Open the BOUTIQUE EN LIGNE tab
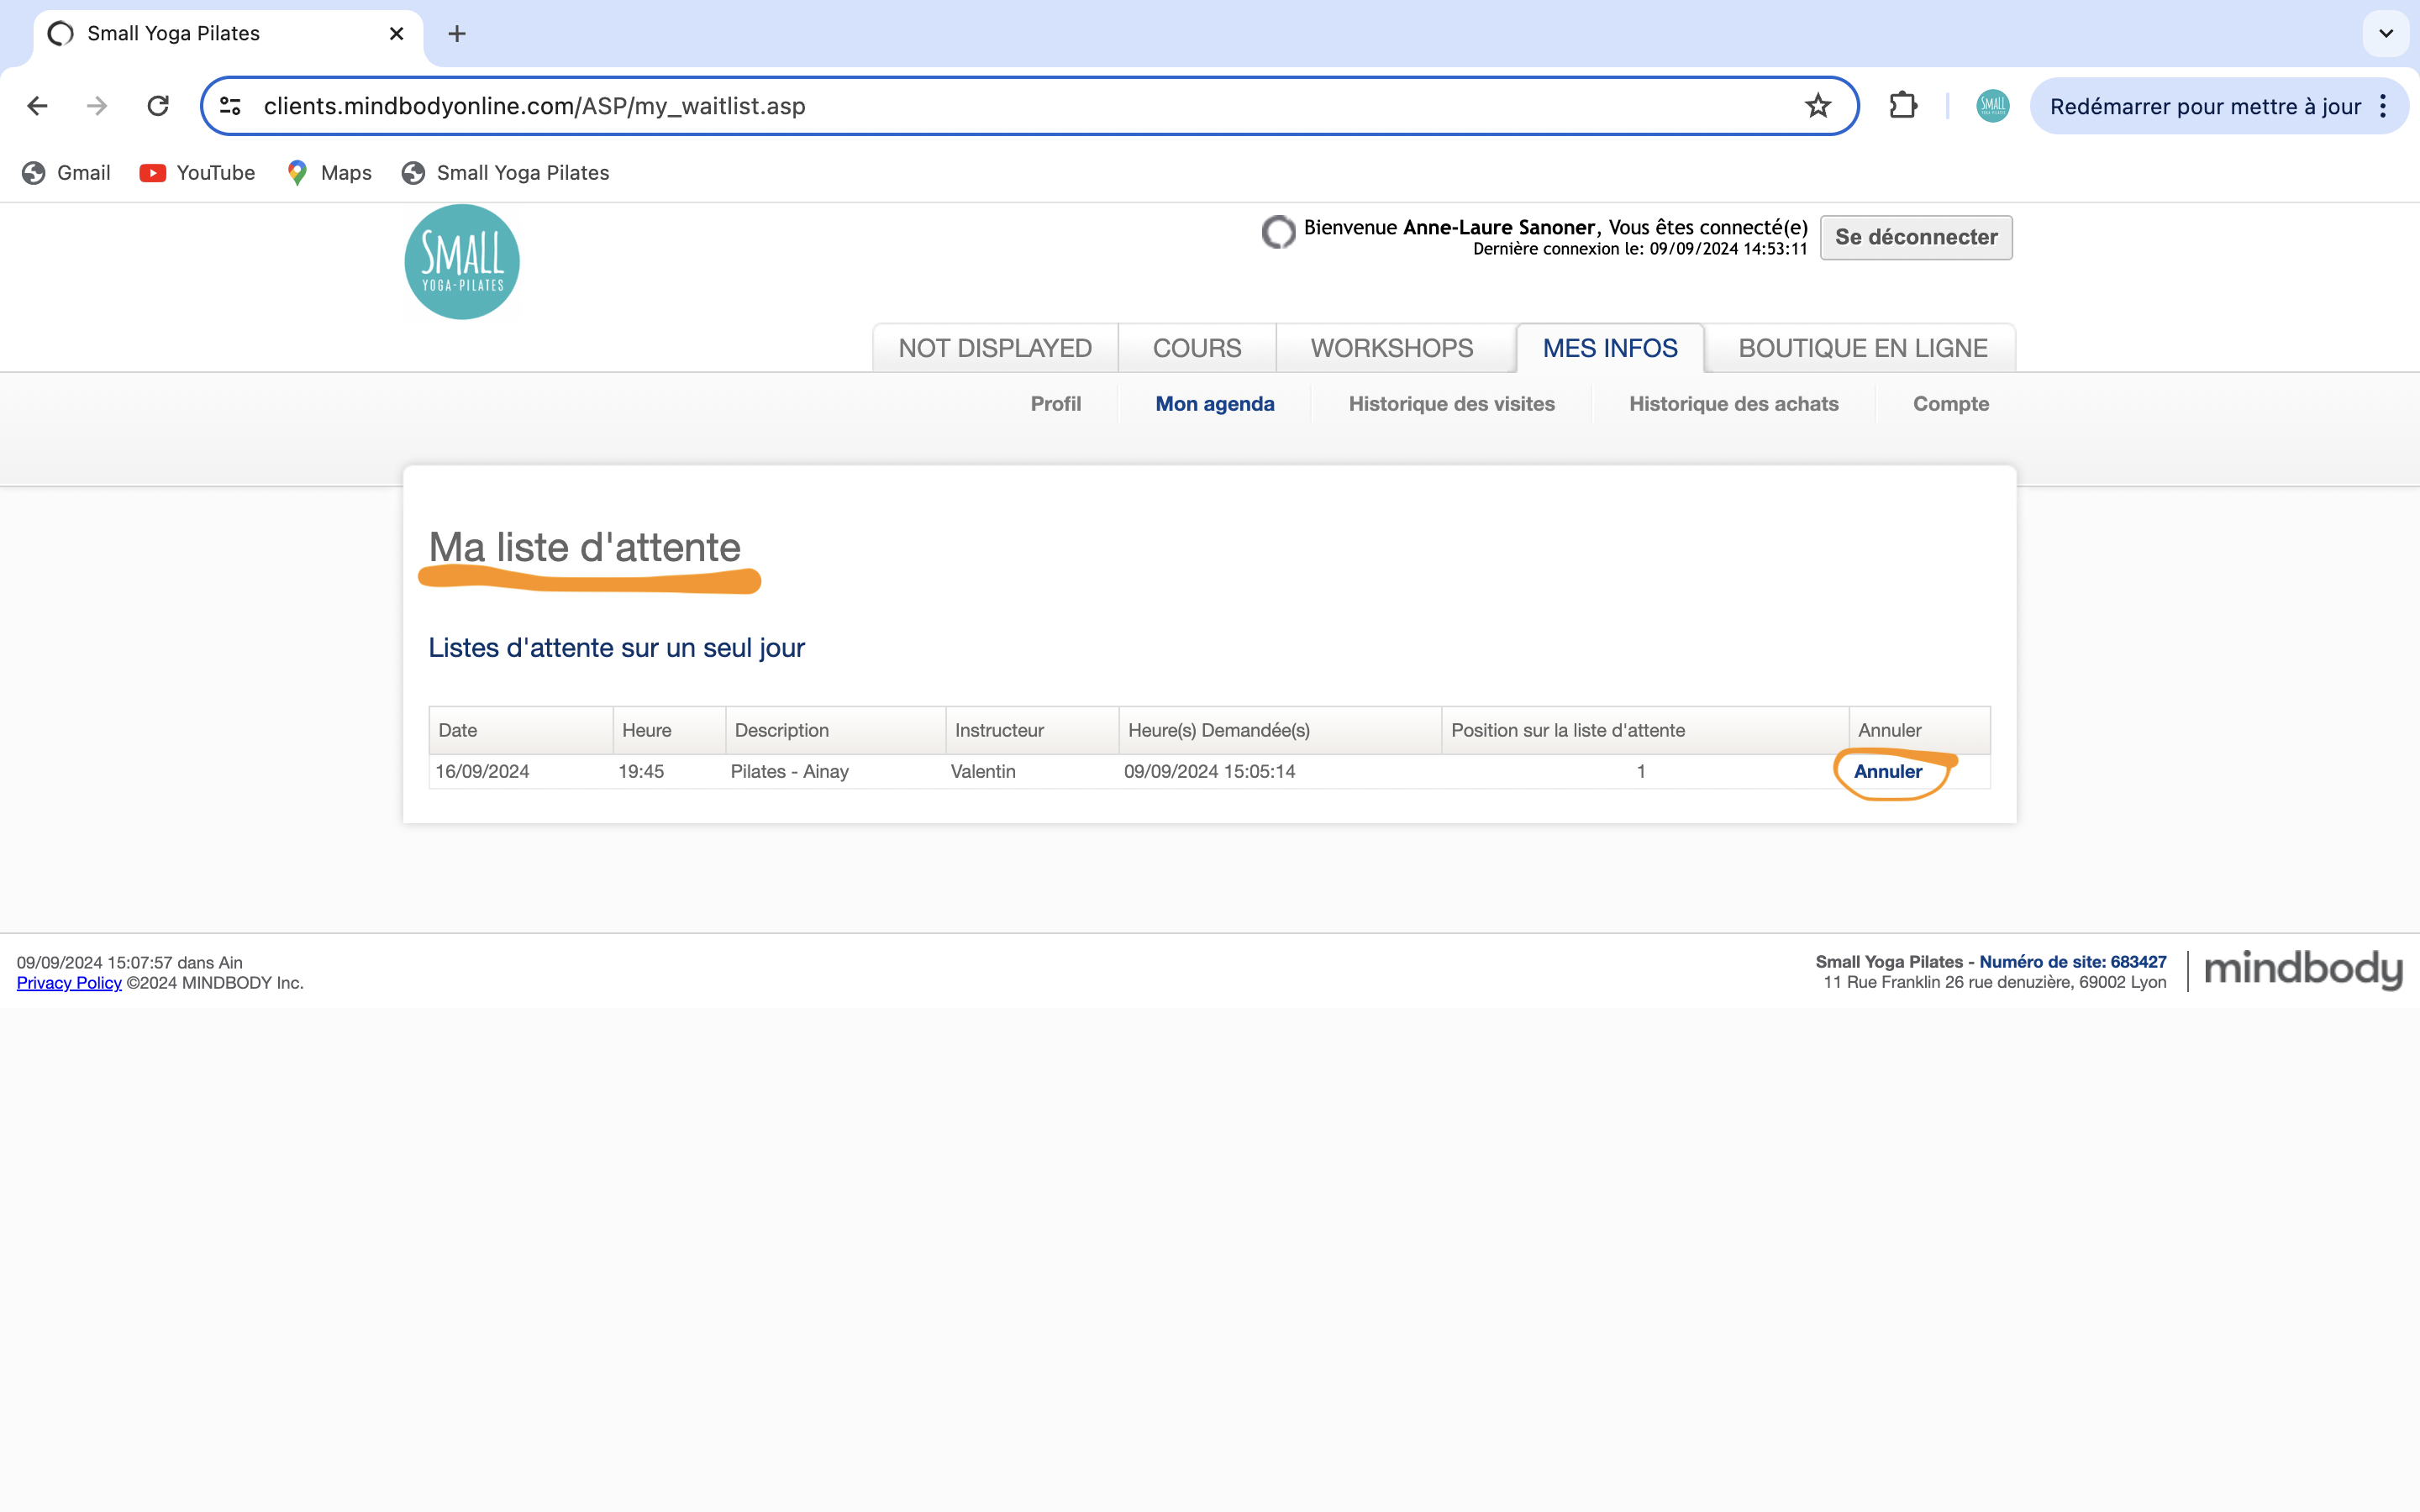 point(1862,348)
